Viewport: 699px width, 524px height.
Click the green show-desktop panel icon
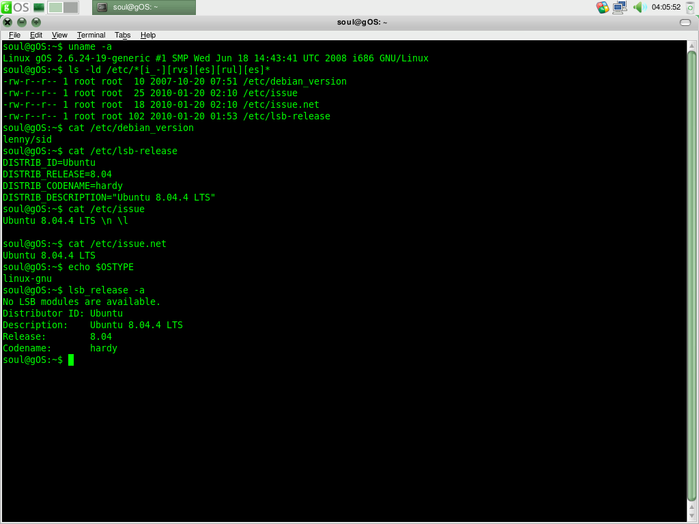(x=39, y=7)
